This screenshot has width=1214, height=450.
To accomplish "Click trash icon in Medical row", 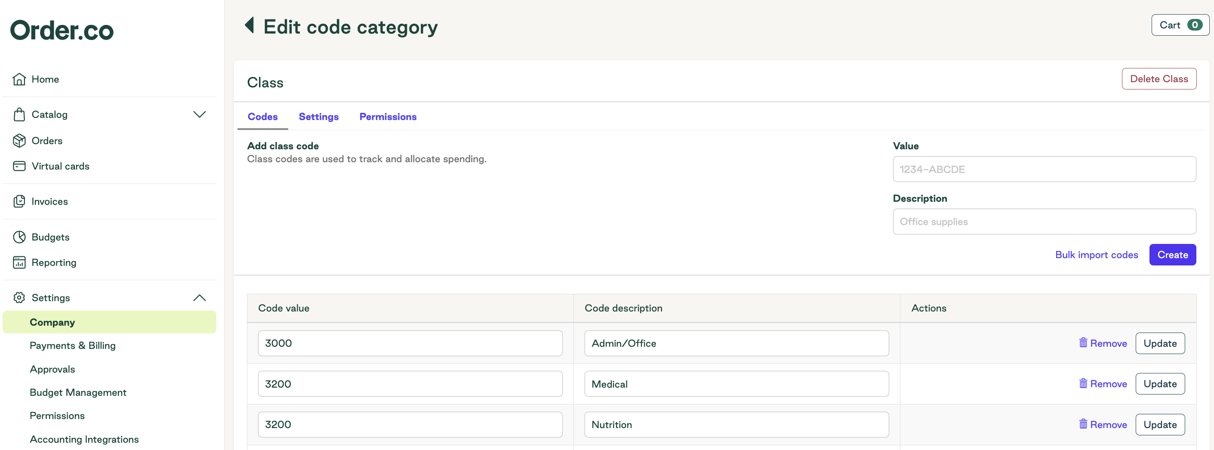I will pyautogui.click(x=1083, y=383).
